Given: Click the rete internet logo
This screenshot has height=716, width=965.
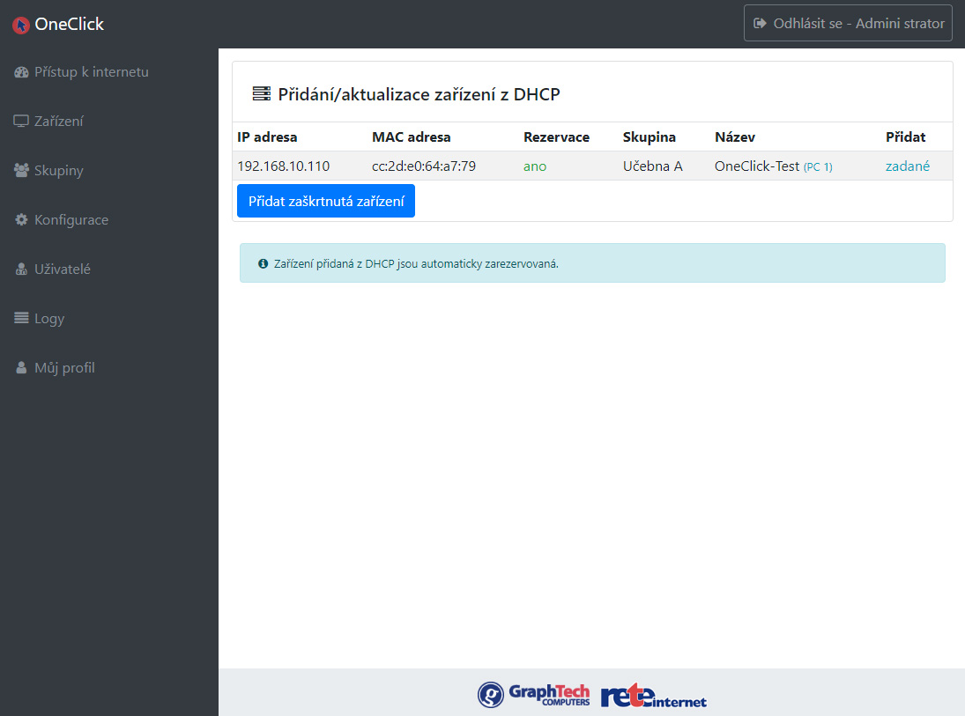Looking at the screenshot, I should point(654,696).
